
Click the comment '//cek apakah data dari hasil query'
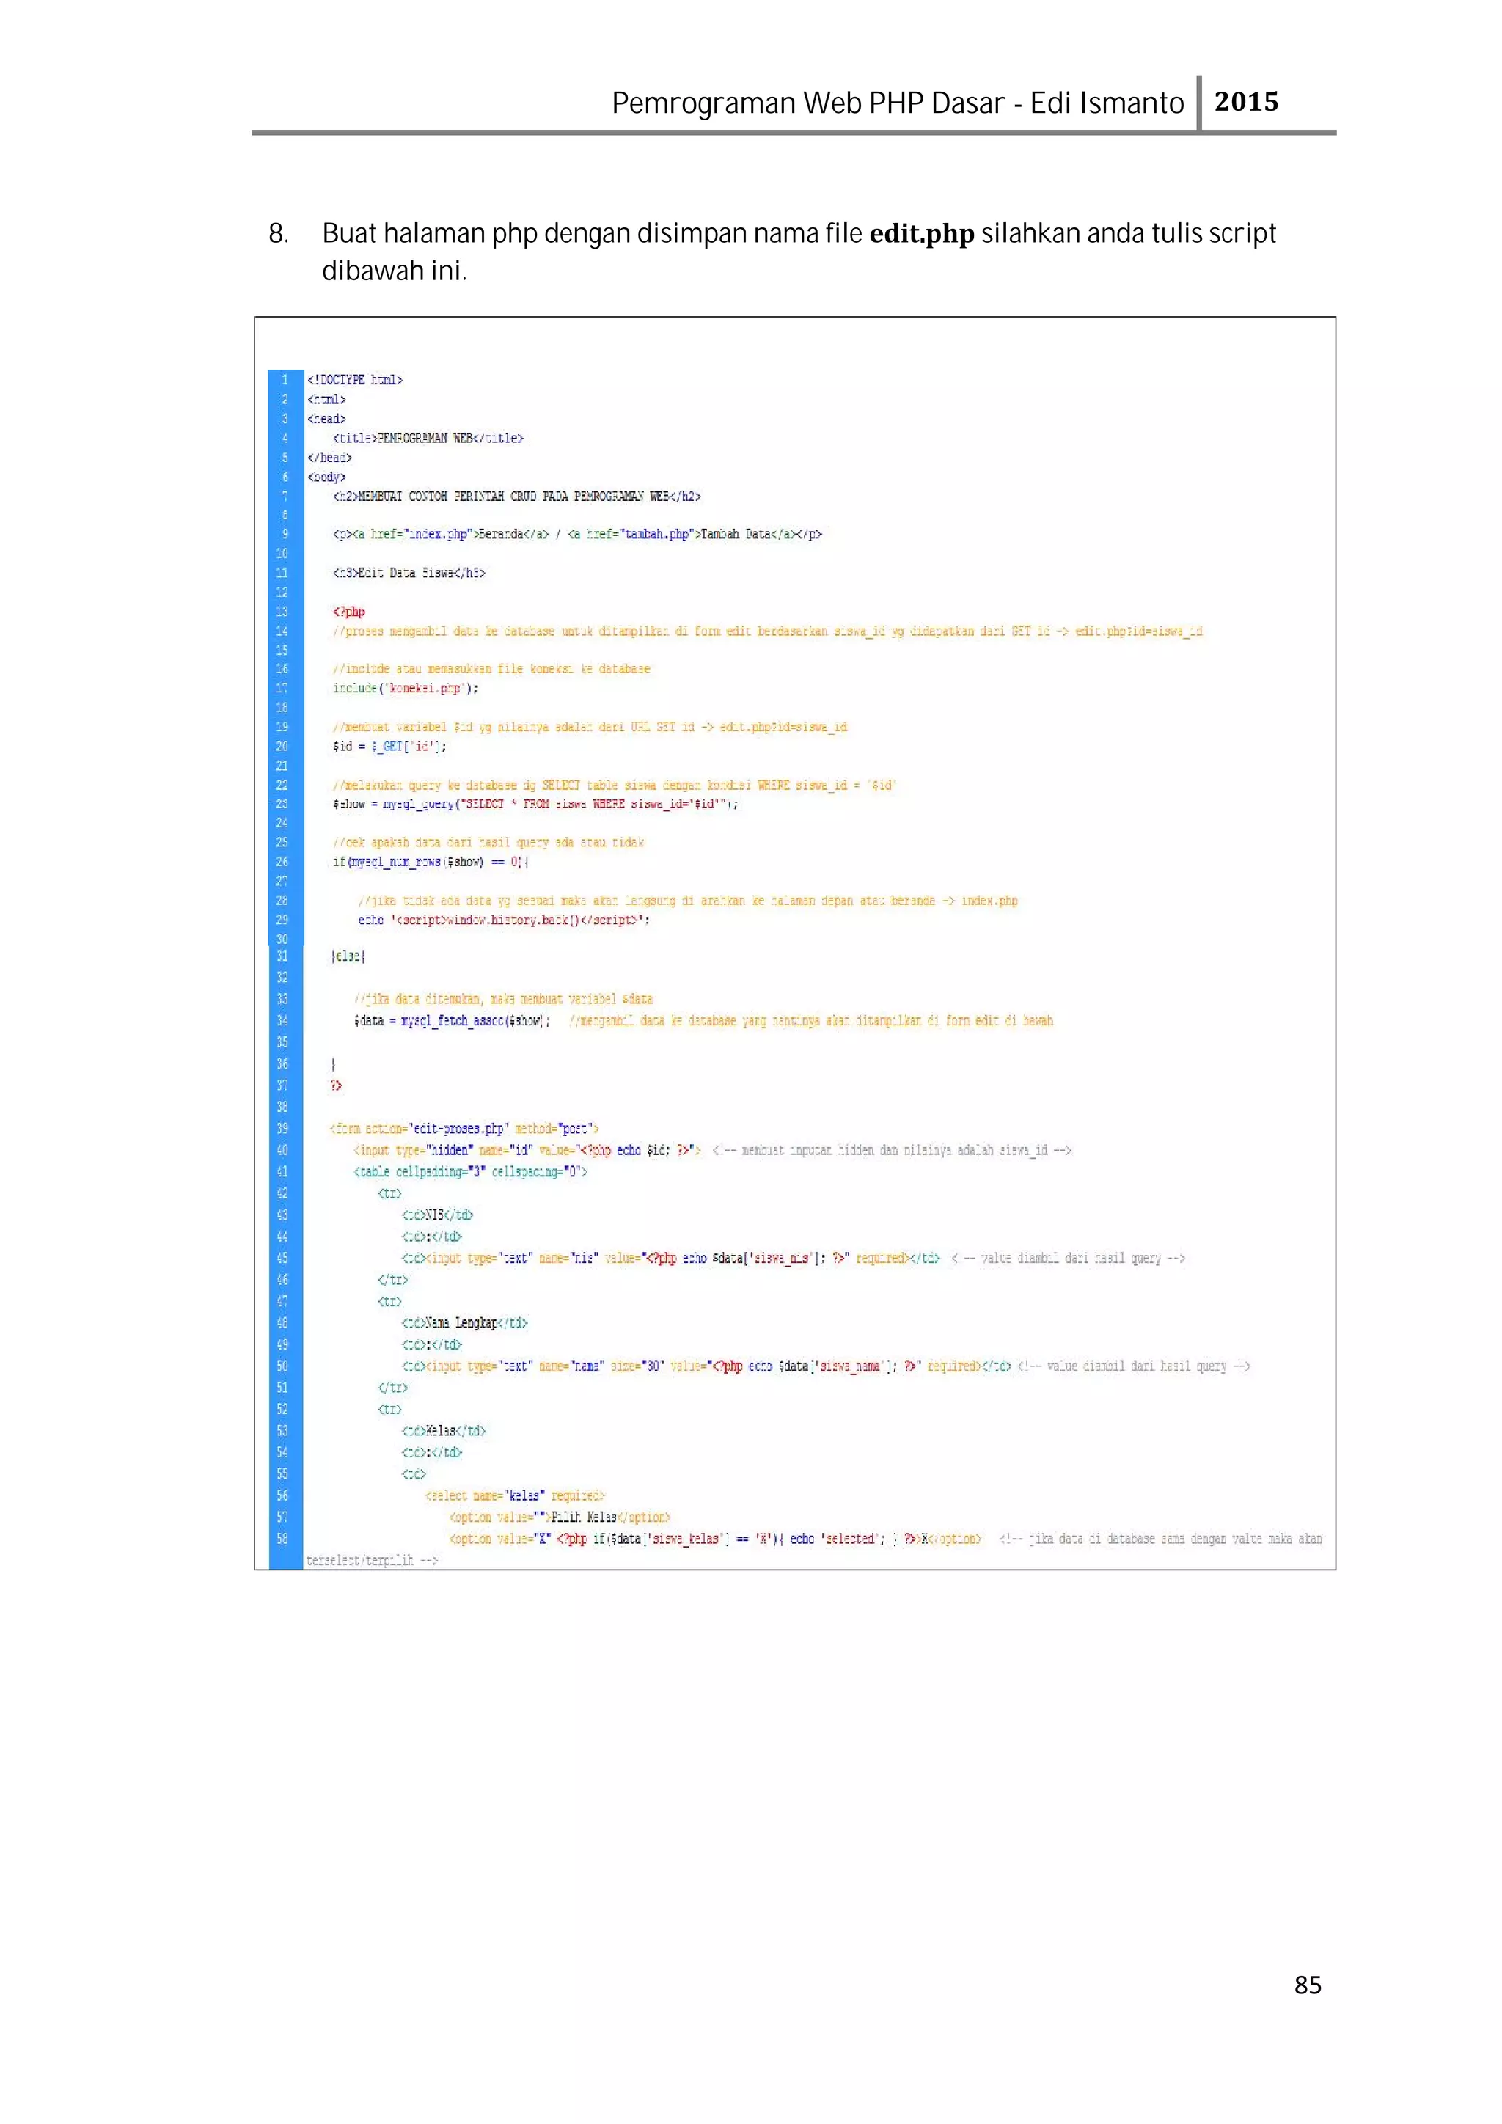[x=488, y=843]
